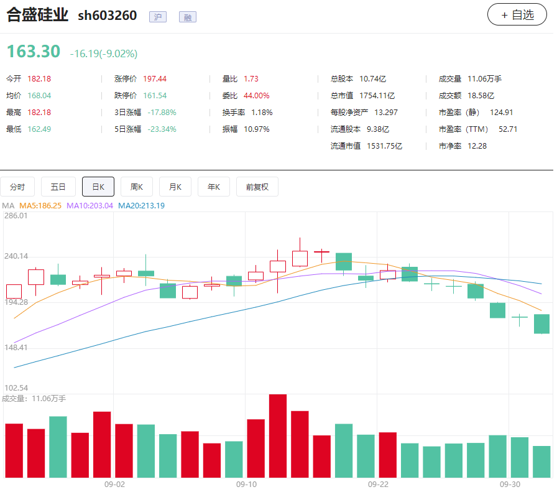The height and width of the screenshot is (492, 557).
Task: Click the 成交量 value 11.06万手 in stats
Action: [x=484, y=79]
